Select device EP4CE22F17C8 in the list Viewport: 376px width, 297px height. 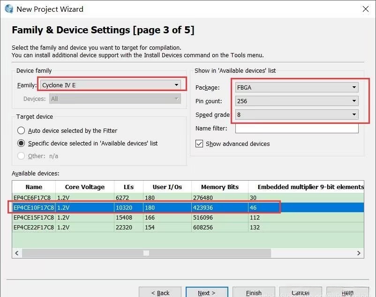[x=34, y=227]
